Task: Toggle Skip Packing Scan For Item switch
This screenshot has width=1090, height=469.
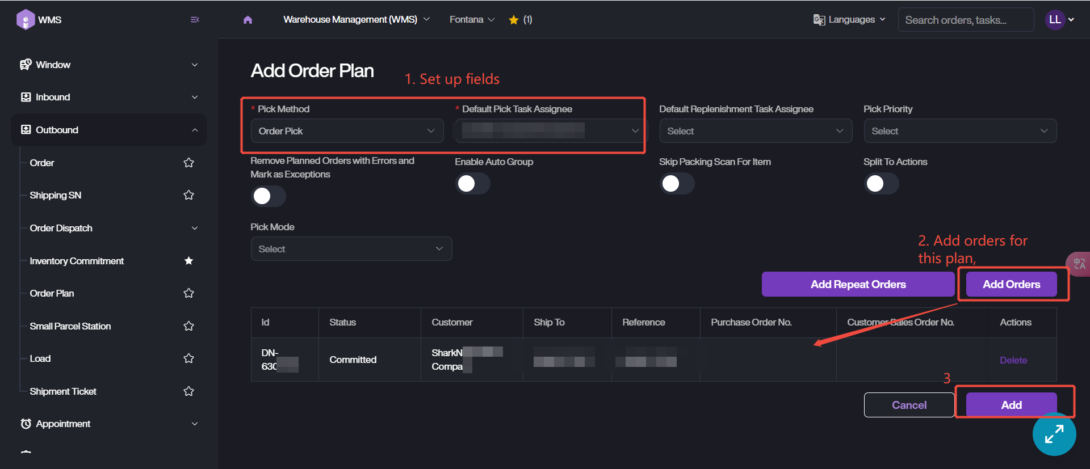Action: point(677,183)
